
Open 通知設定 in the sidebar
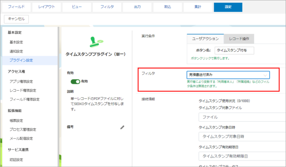point(16,51)
